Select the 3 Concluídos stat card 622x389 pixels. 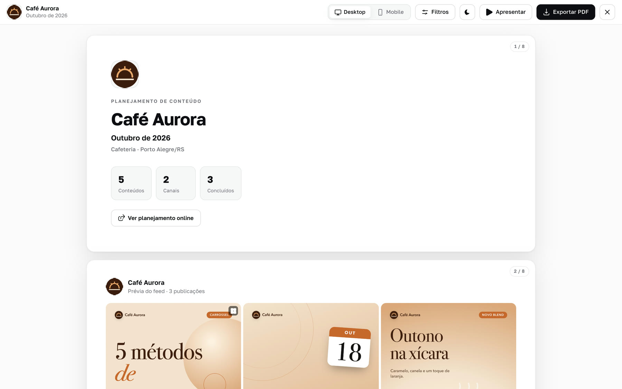[220, 183]
